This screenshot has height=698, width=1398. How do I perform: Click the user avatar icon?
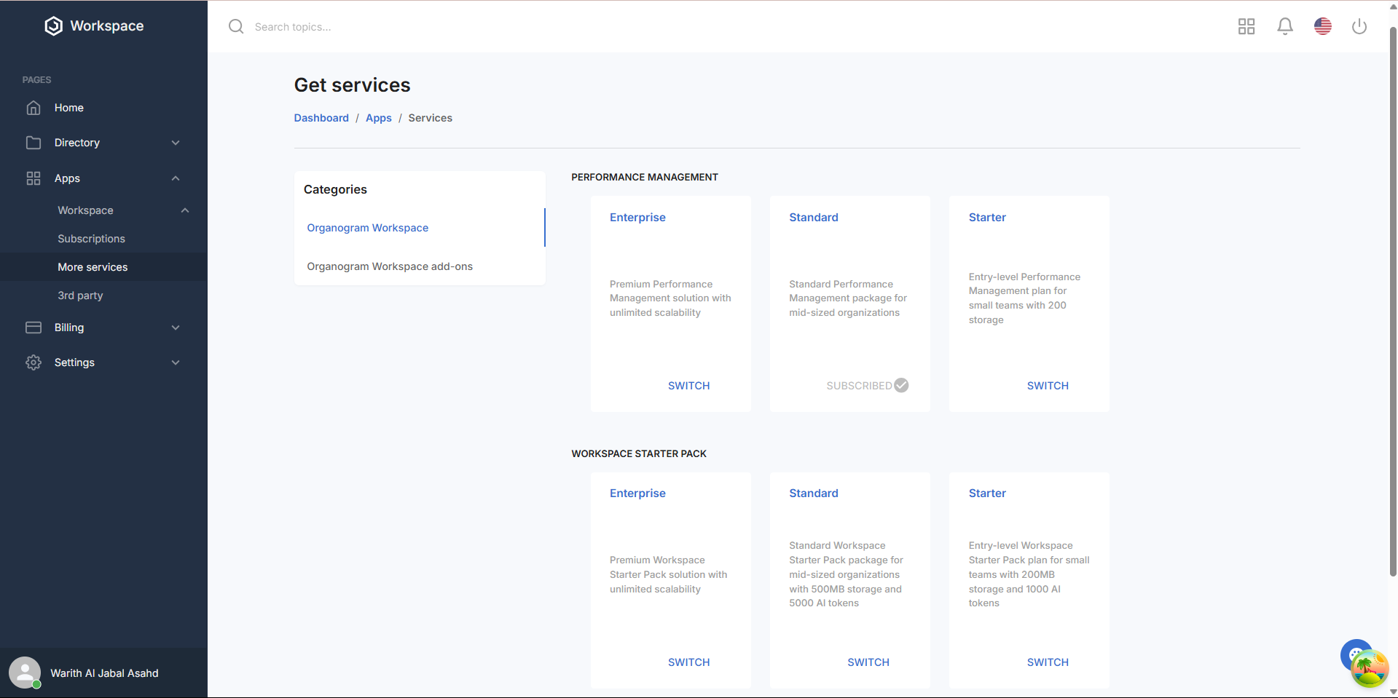25,673
